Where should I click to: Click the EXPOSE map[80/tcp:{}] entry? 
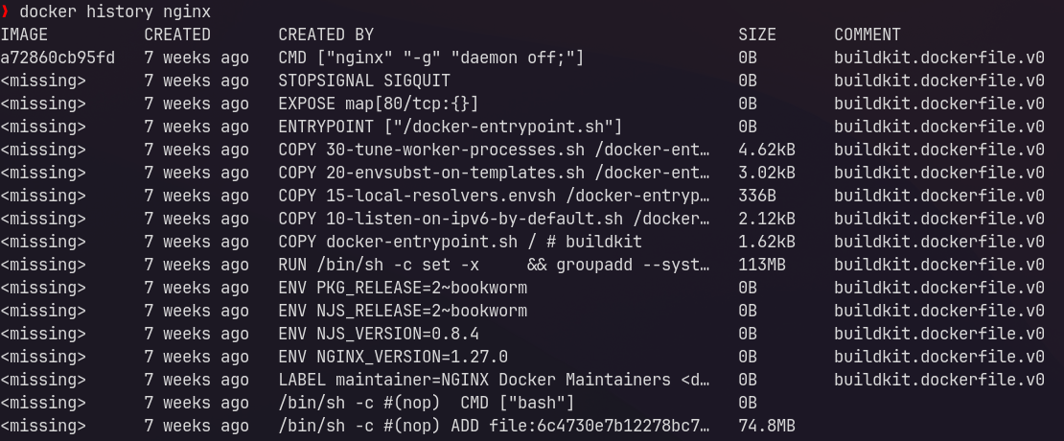click(379, 104)
